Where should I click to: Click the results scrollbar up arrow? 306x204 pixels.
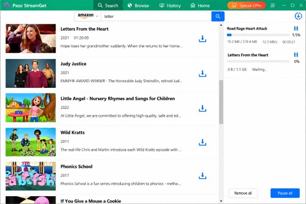click(221, 25)
